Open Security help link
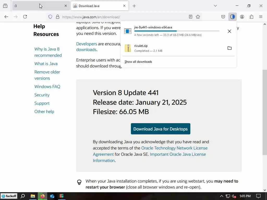Screen dimensions: 267x200 point(42,95)
